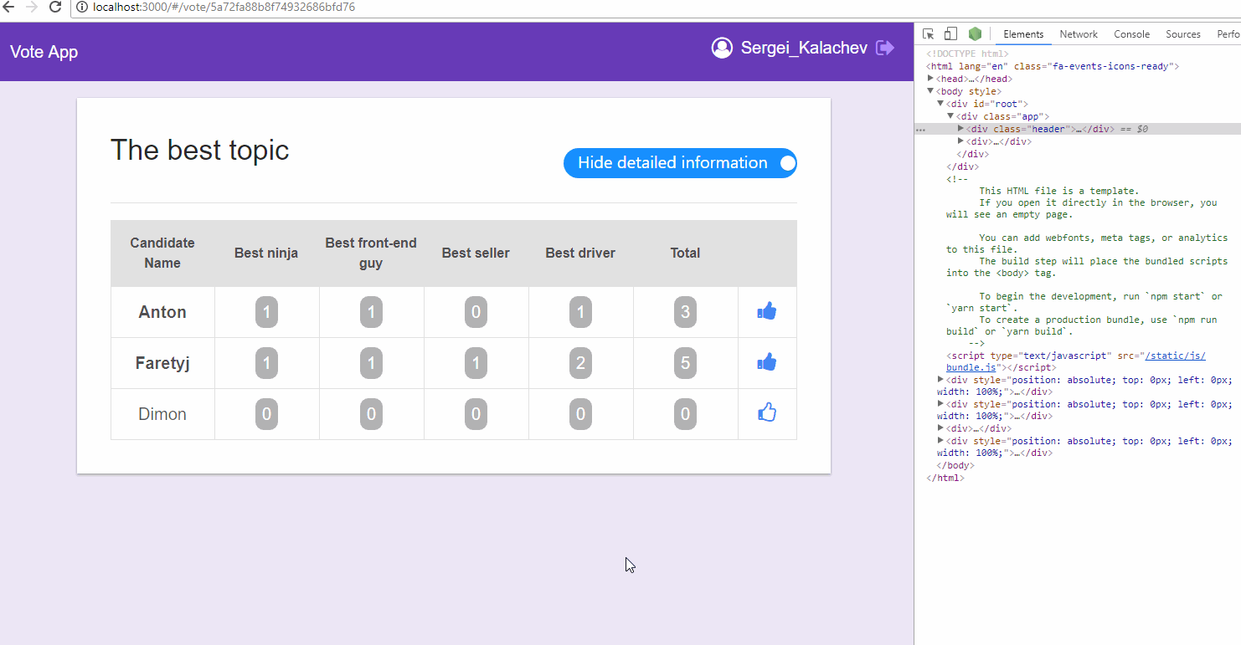Click the Vote App title link
This screenshot has height=645, width=1241.
(x=44, y=52)
